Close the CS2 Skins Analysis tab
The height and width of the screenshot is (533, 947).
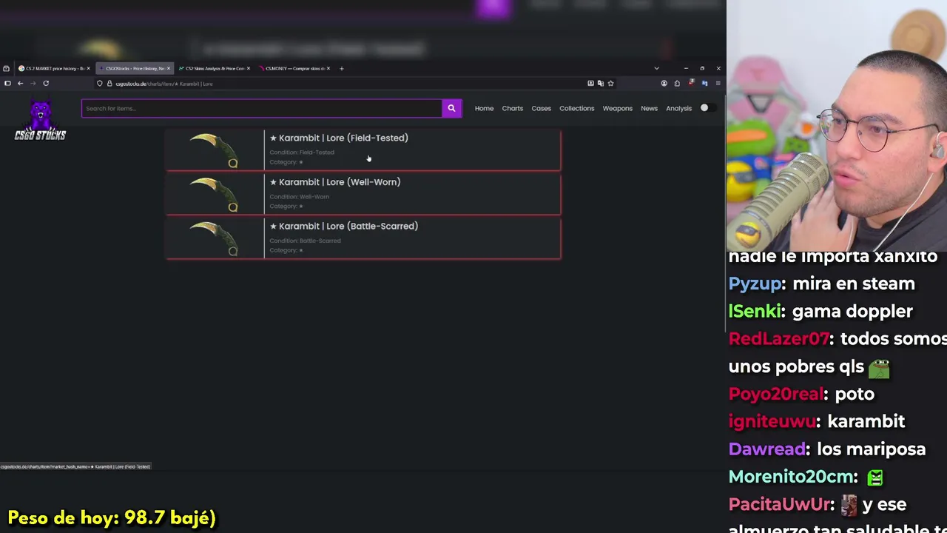(248, 68)
